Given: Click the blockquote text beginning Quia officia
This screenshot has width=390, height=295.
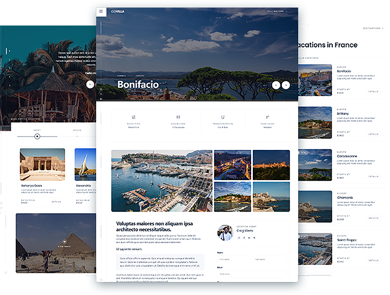Looking at the screenshot, I should (x=160, y=262).
